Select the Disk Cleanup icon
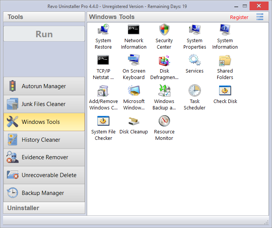 [134, 121]
